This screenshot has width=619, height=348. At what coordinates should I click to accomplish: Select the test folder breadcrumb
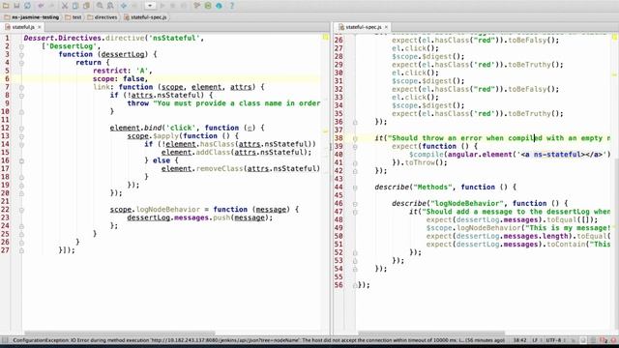click(74, 17)
